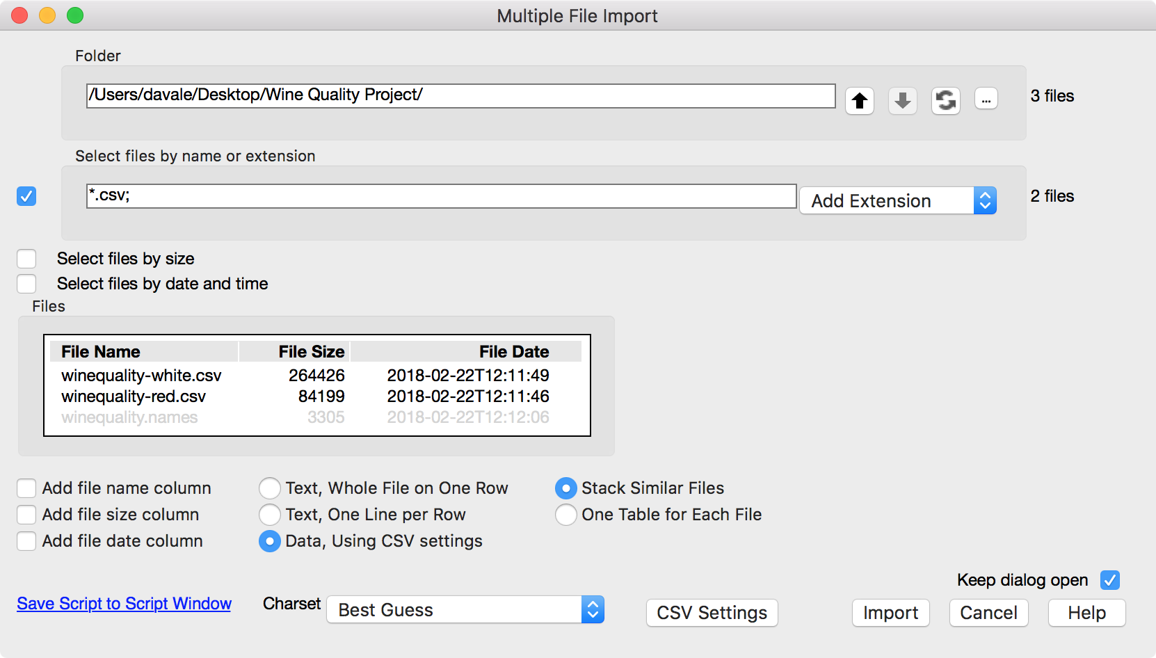Viewport: 1156px width, 658px height.
Task: Click inside the folder path field
Action: pyautogui.click(x=459, y=95)
